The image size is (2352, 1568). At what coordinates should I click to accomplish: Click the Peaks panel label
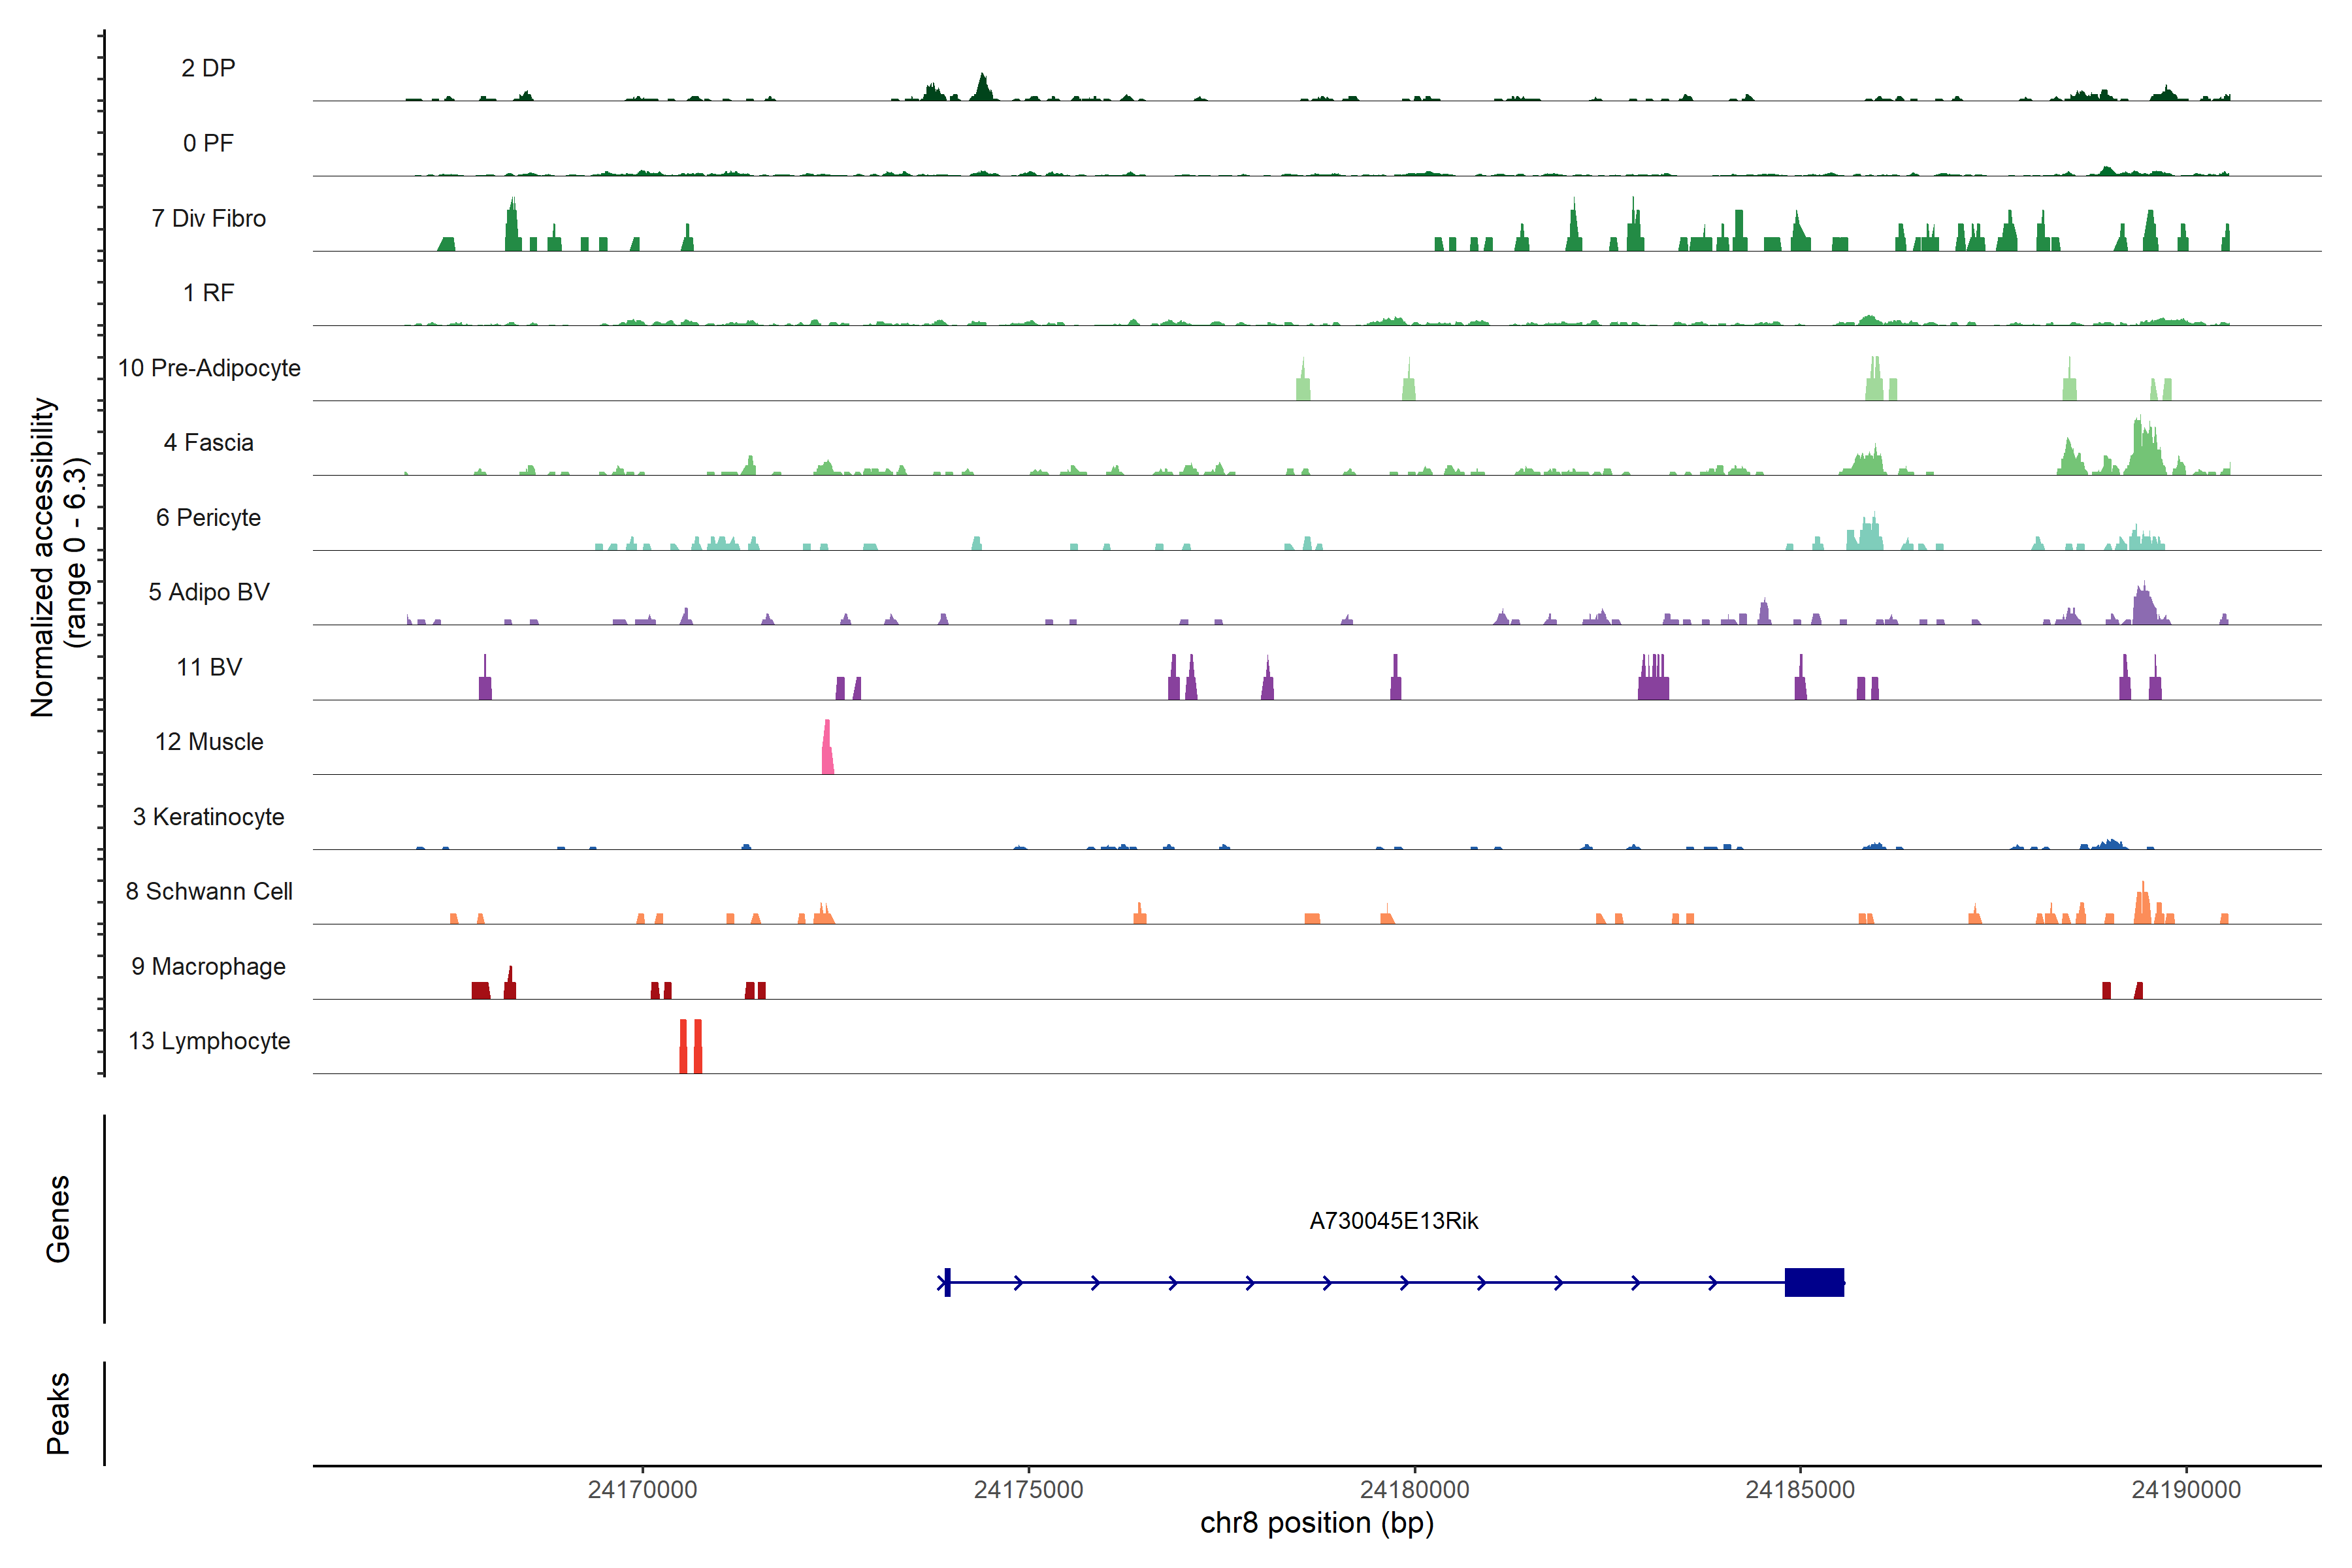(x=58, y=1412)
